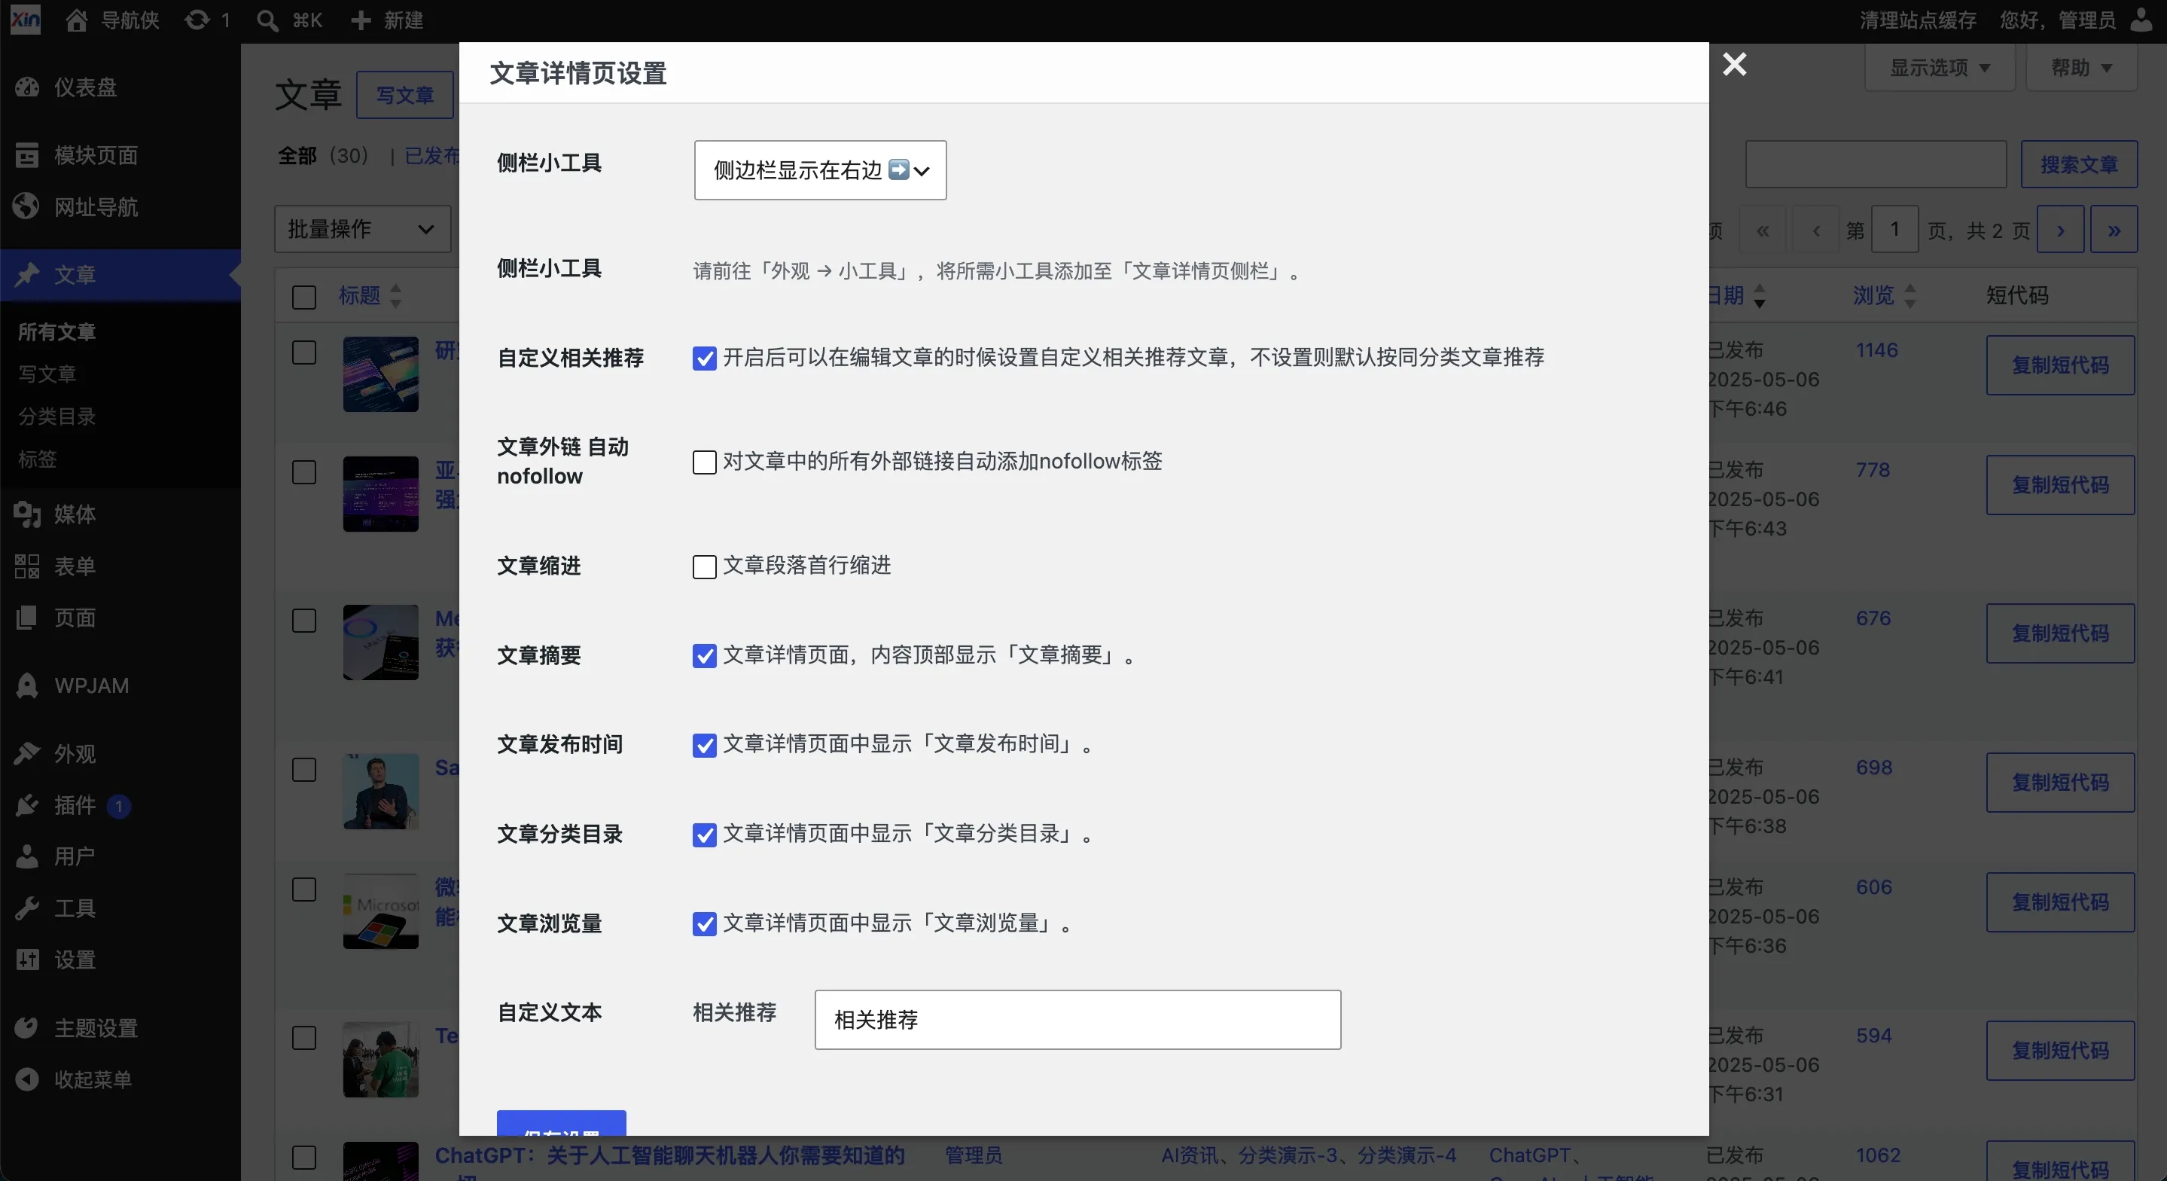Sort posts by 标题 column

(x=370, y=295)
